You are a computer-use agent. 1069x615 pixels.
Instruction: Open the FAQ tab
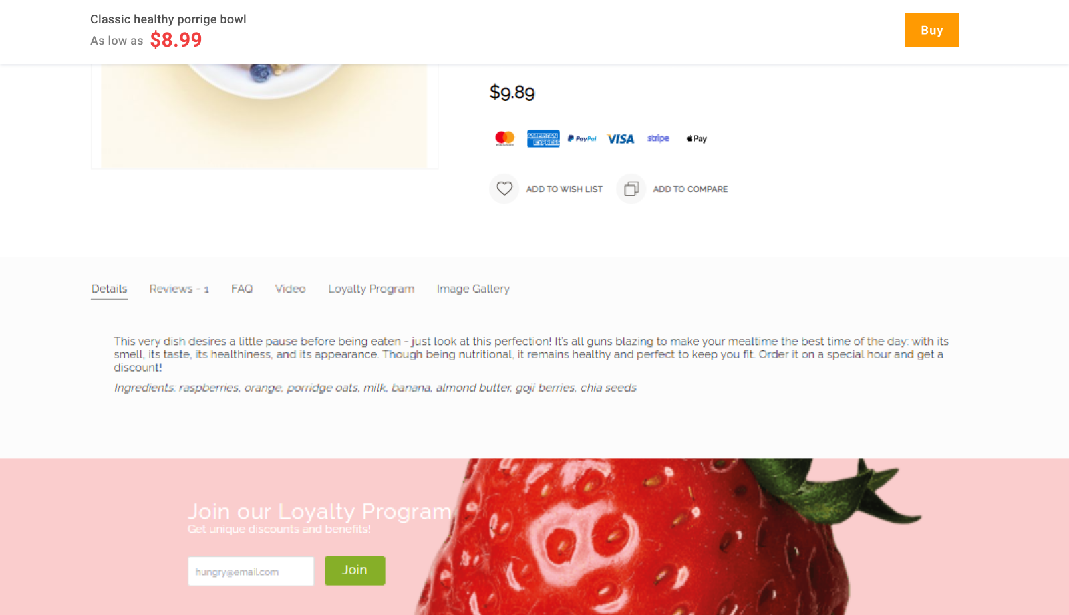242,289
